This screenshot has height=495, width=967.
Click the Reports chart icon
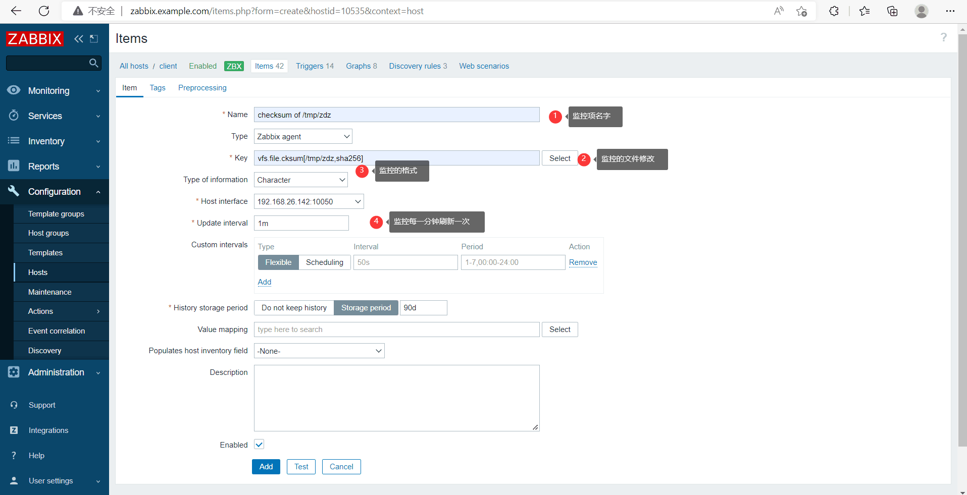coord(14,166)
